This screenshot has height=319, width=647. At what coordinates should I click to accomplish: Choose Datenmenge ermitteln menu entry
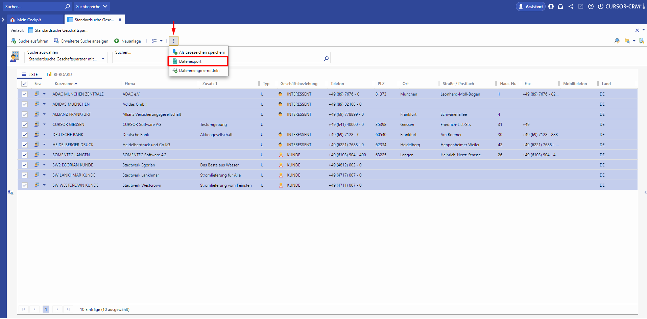[199, 71]
